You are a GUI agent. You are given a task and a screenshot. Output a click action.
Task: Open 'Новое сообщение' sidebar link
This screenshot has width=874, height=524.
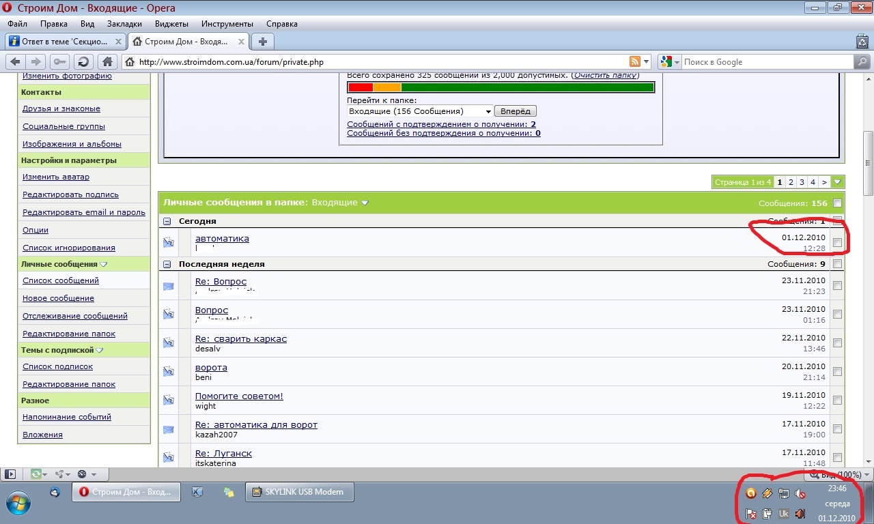(58, 298)
